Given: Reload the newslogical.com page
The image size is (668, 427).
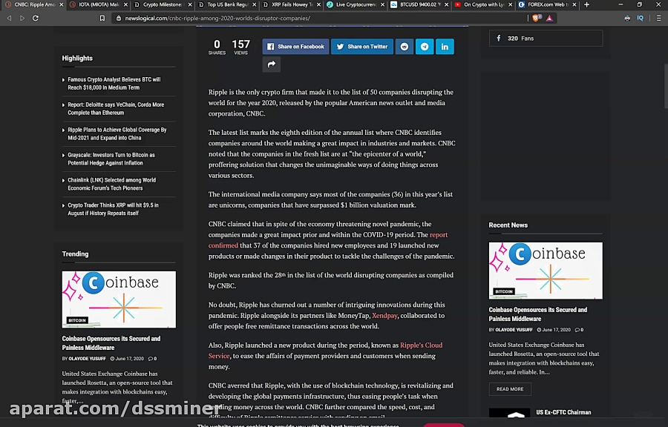Looking at the screenshot, I should 36,18.
